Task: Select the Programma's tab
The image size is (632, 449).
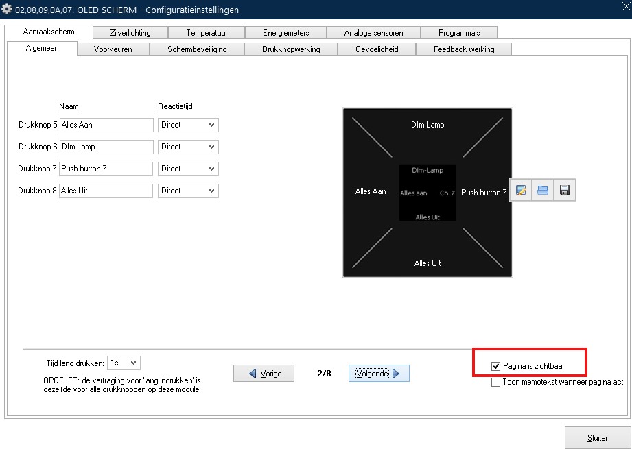Action: click(x=459, y=33)
